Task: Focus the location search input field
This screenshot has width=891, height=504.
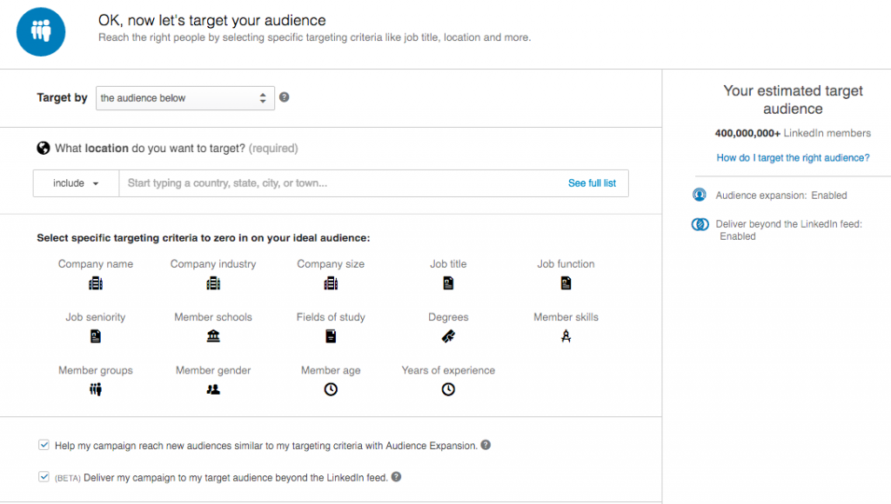Action: (341, 183)
